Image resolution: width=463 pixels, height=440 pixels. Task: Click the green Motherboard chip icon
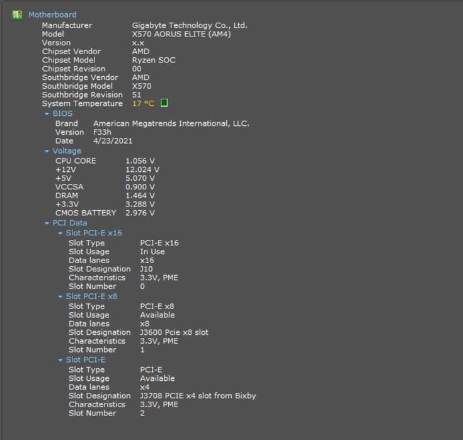point(17,14)
